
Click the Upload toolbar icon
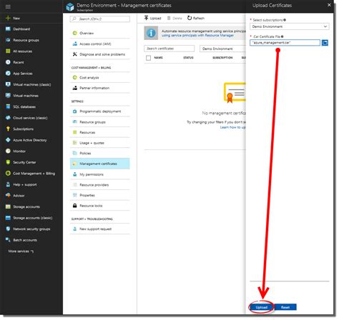pos(146,18)
